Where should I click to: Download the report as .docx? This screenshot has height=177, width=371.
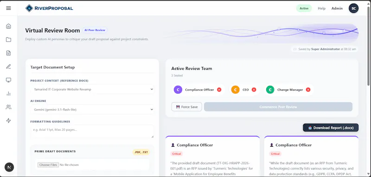pyautogui.click(x=331, y=128)
